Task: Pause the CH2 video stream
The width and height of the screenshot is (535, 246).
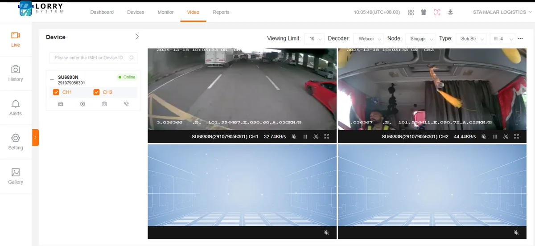Action: [x=495, y=137]
